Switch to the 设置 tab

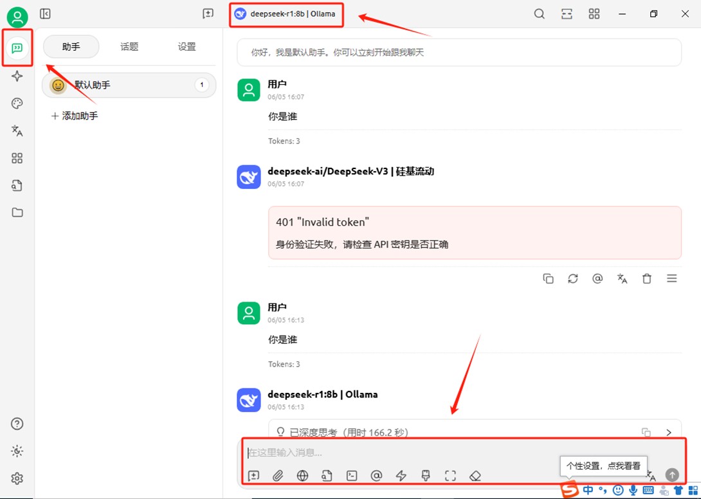tap(187, 46)
